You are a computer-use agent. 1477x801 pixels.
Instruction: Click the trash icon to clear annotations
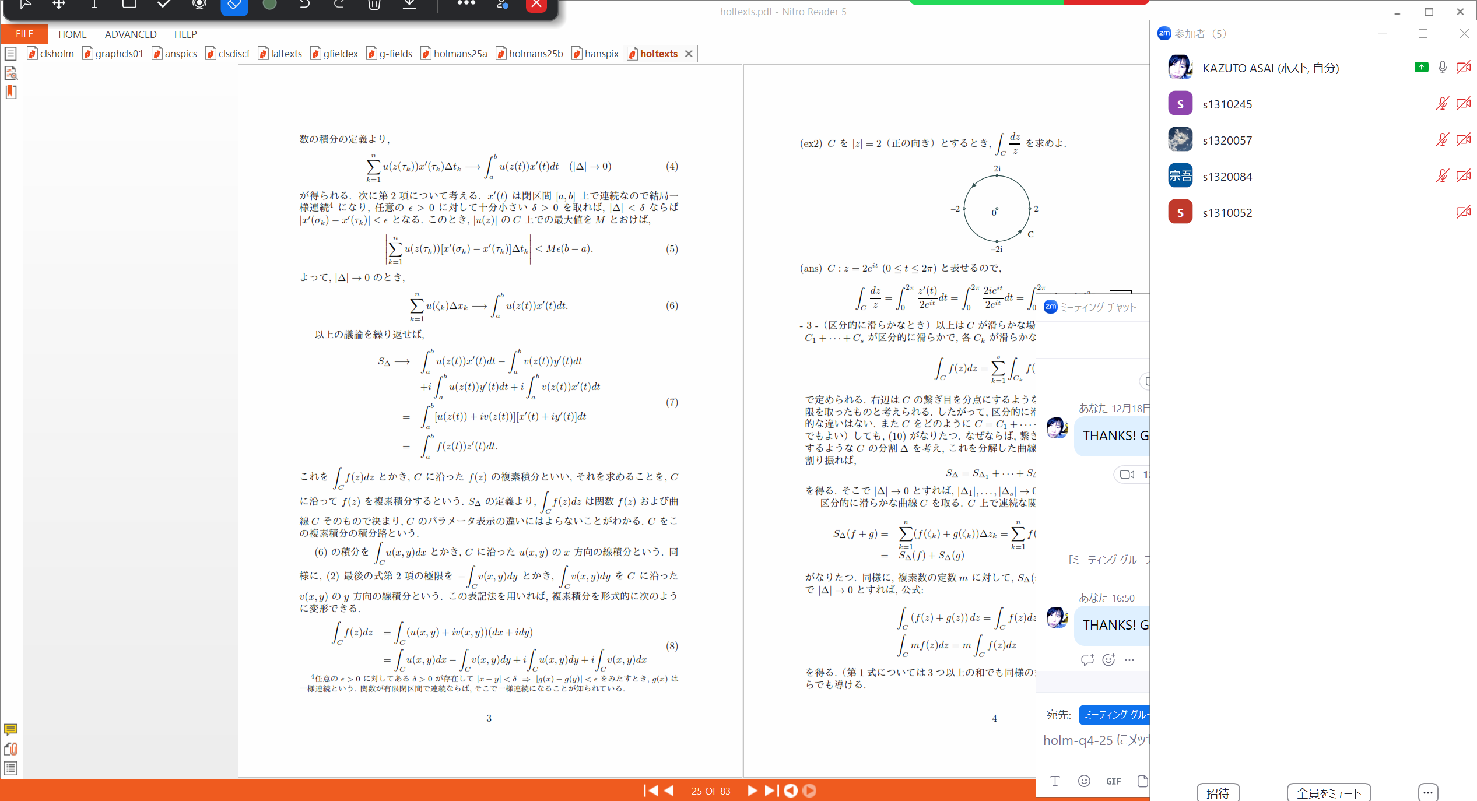tap(374, 5)
